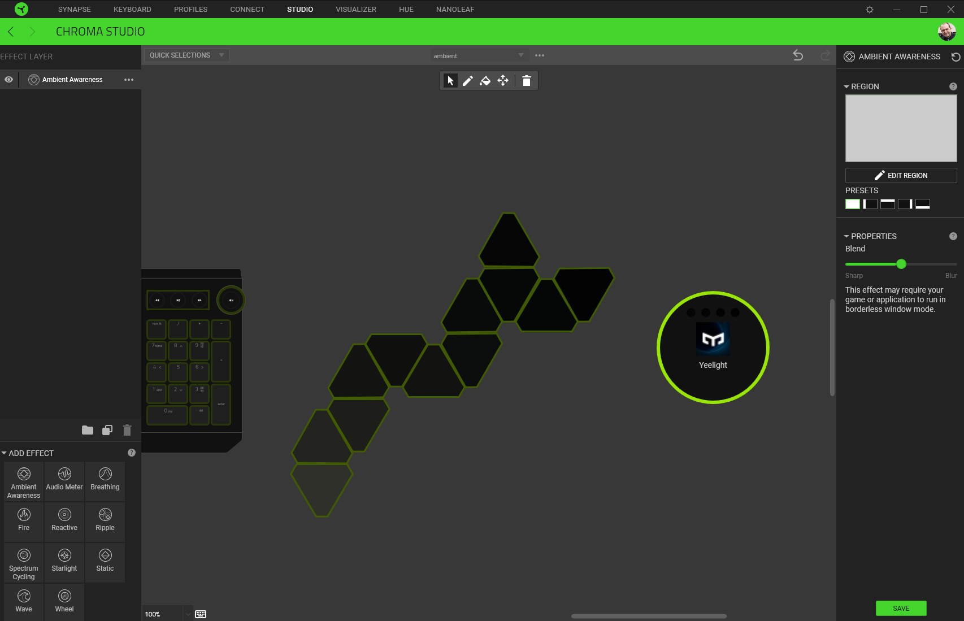Select the numpad enter key
964x621 pixels.
click(x=221, y=404)
